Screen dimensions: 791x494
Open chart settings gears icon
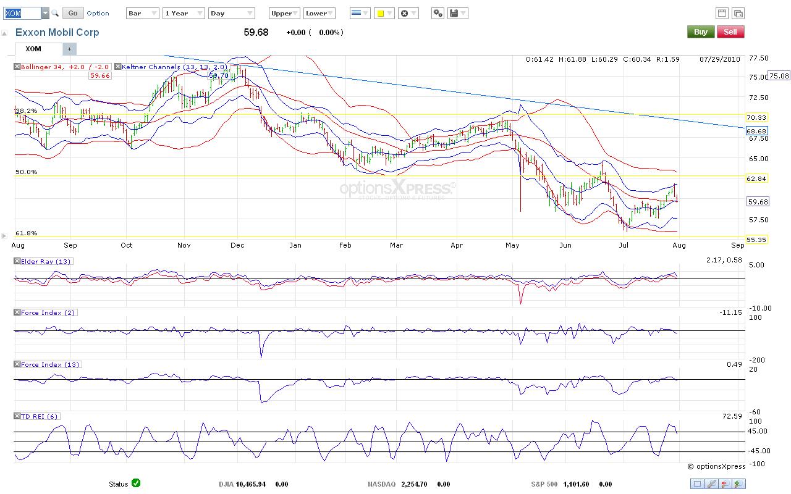pyautogui.click(x=438, y=13)
